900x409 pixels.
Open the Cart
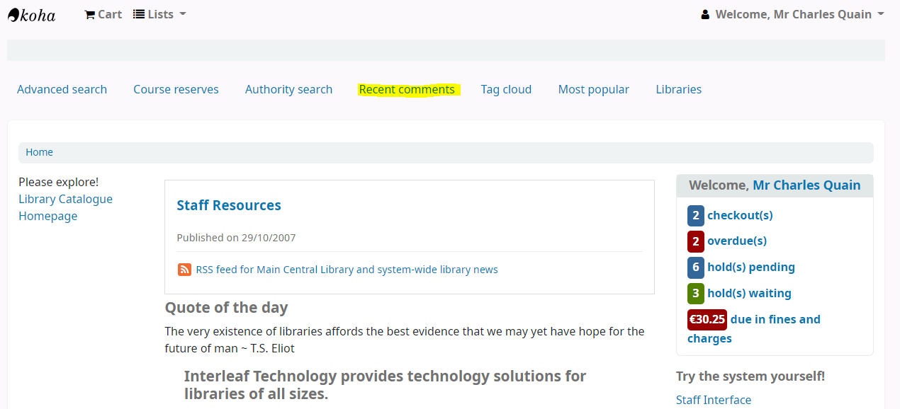(103, 14)
